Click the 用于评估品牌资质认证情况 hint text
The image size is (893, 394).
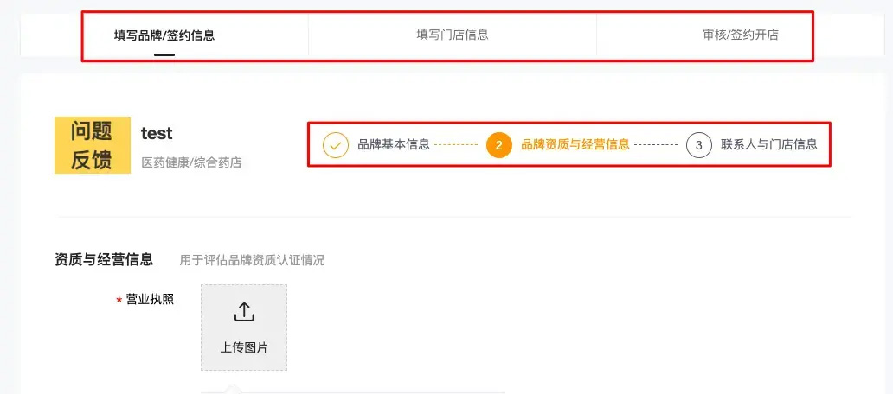pos(252,260)
